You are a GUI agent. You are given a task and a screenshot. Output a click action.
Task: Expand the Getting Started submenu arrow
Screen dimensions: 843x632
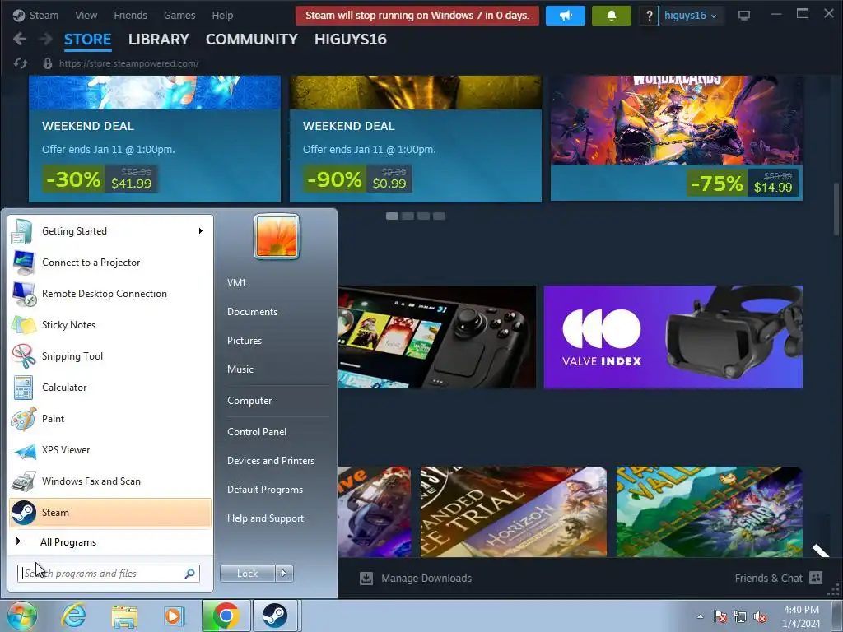click(x=201, y=231)
